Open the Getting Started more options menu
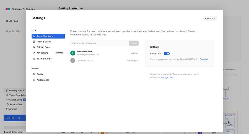This screenshot has height=134, width=249. pos(81,8)
